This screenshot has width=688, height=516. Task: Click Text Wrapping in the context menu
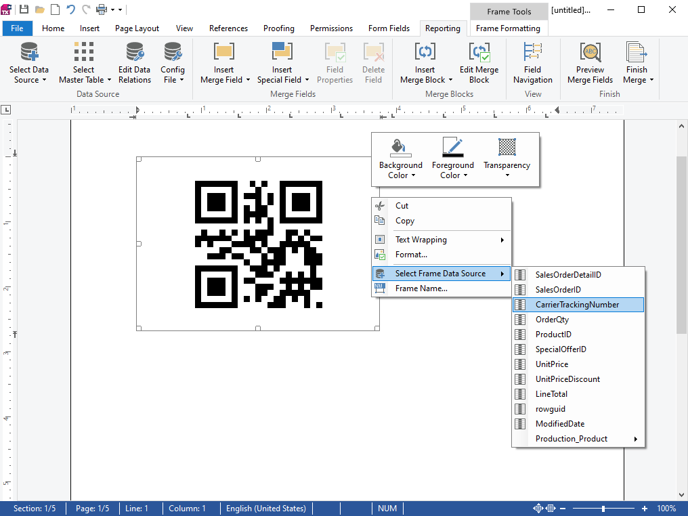(421, 239)
